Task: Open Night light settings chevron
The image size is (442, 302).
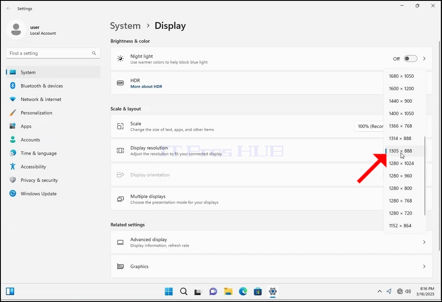Action: pos(424,58)
